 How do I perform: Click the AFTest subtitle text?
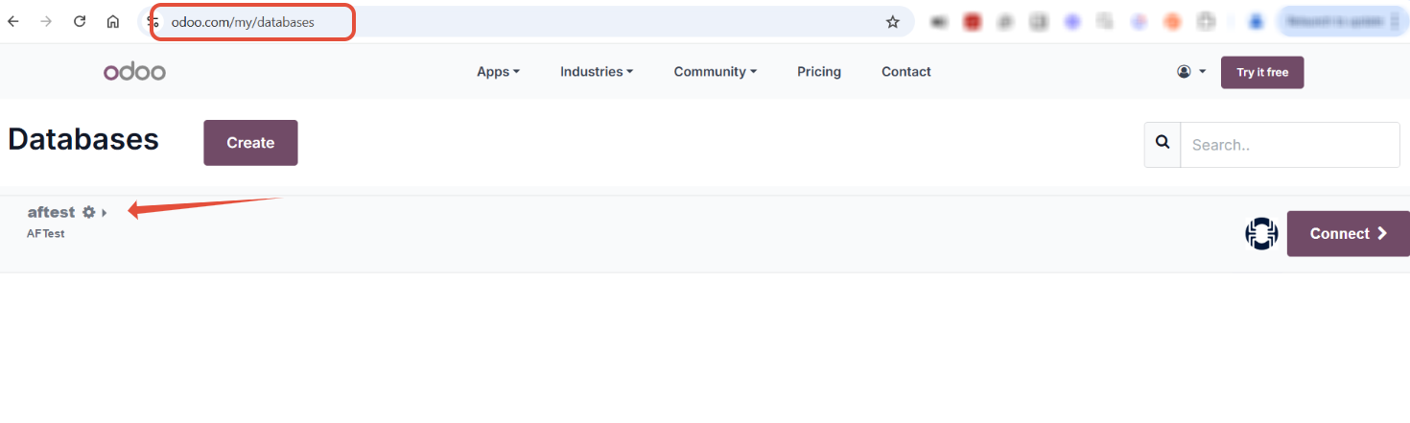(46, 233)
